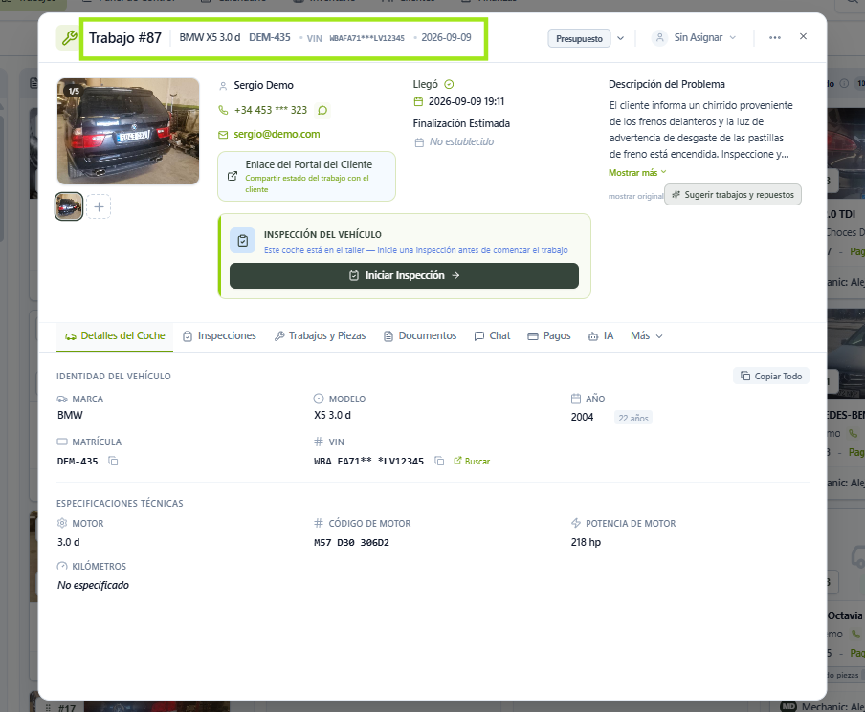The width and height of the screenshot is (865, 712).
Task: Open Enlace del Portal del Cliente card
Action: click(307, 177)
